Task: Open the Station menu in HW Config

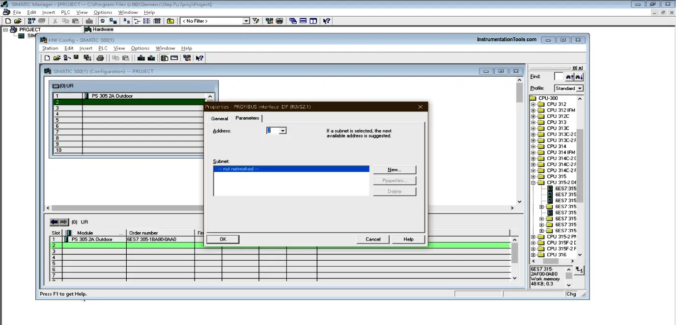Action: point(50,48)
